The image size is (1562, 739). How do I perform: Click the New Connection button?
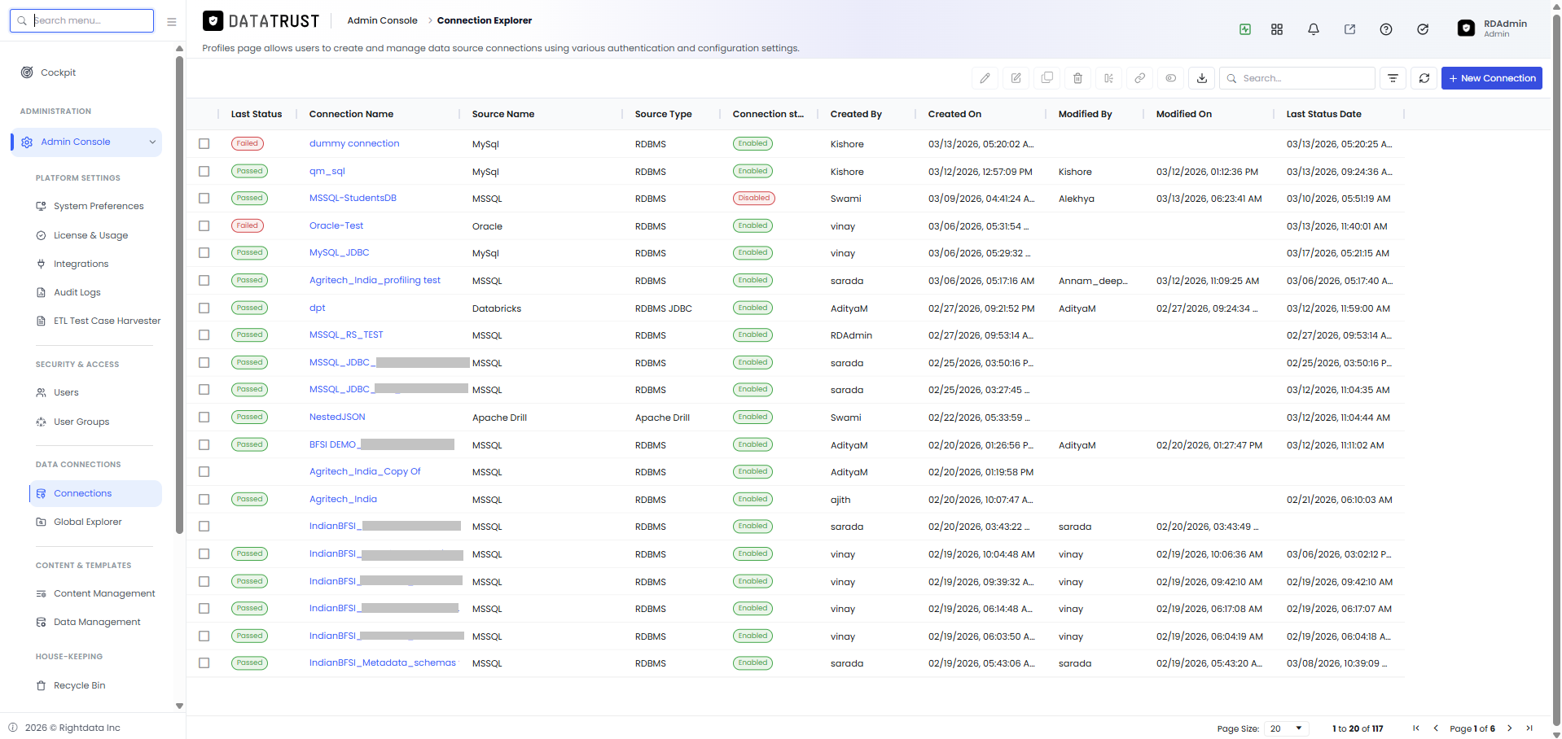1492,78
